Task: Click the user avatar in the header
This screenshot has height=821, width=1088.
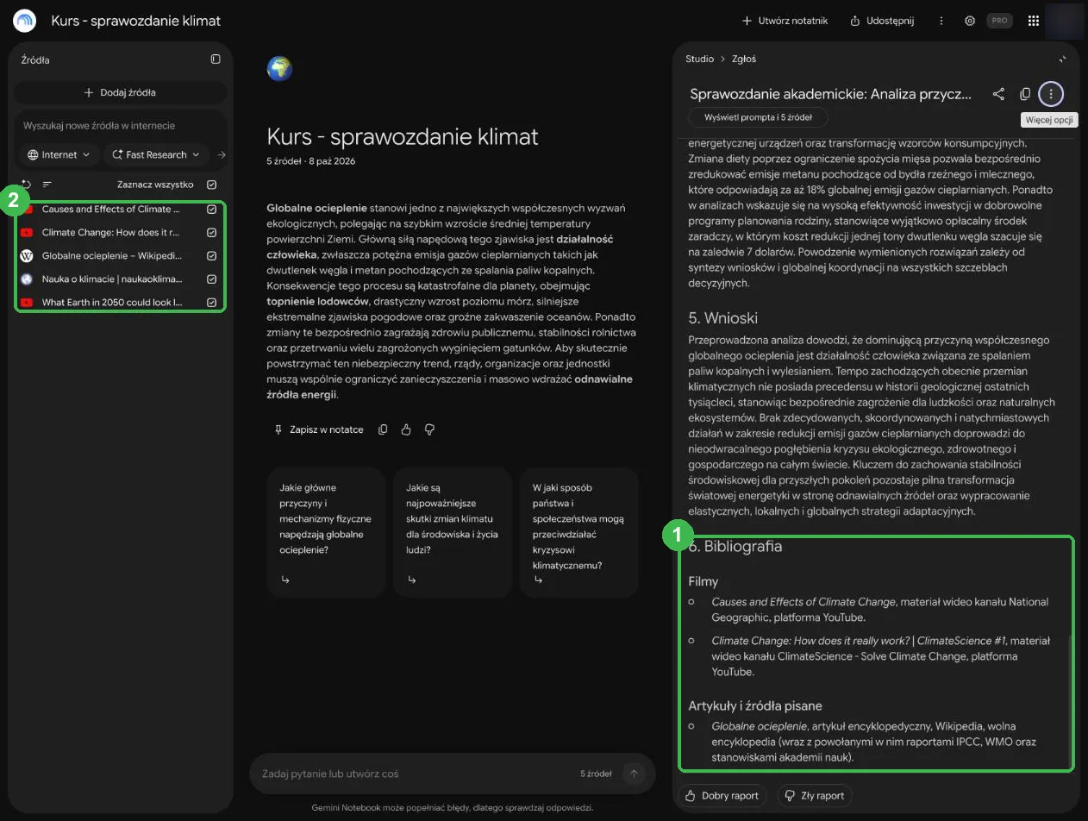Action: (x=1063, y=21)
